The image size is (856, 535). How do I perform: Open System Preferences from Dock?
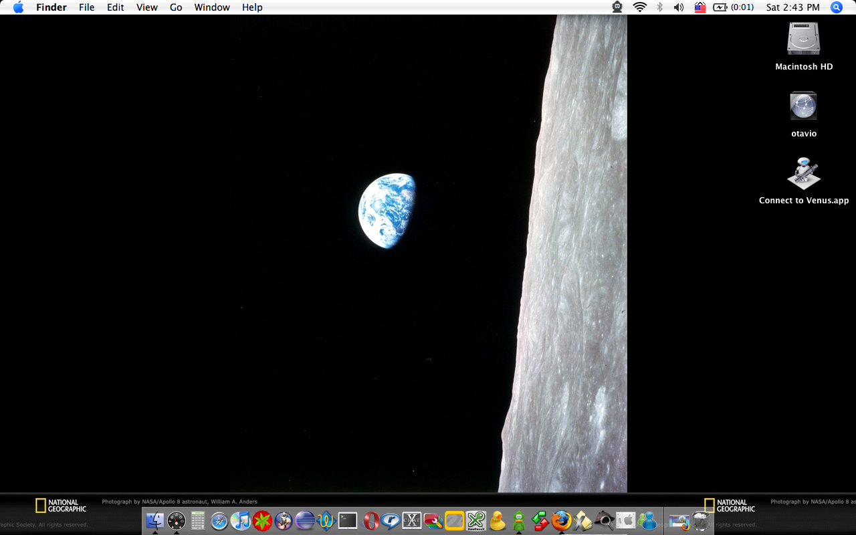pyautogui.click(x=626, y=520)
